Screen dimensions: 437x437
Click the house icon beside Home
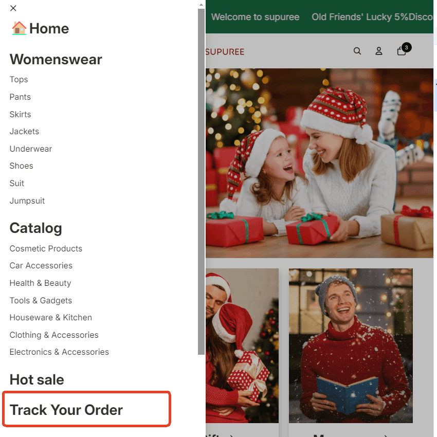[19, 28]
